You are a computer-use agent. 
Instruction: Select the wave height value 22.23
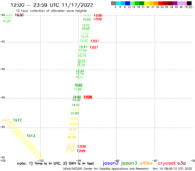click(x=27, y=144)
